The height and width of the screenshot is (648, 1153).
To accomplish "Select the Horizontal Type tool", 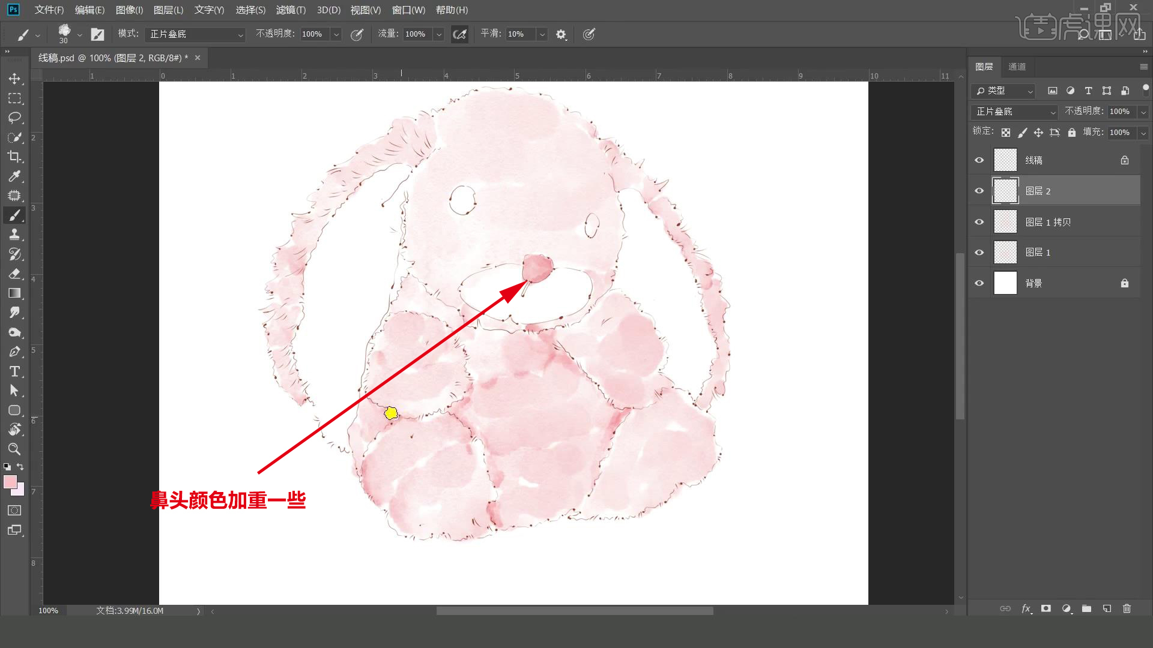I will (x=14, y=371).
